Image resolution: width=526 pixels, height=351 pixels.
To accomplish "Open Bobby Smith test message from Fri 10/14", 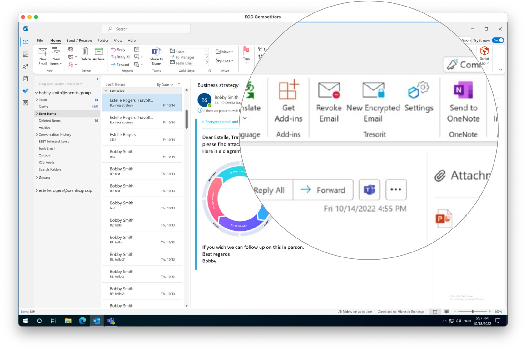I will pyautogui.click(x=142, y=154).
